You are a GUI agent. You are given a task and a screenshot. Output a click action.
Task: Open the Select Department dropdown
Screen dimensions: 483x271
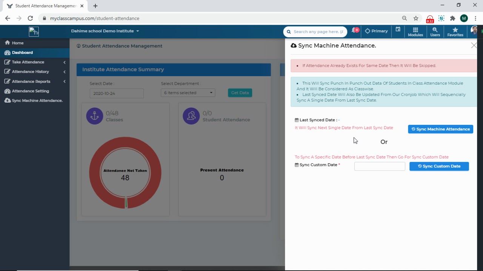[188, 93]
